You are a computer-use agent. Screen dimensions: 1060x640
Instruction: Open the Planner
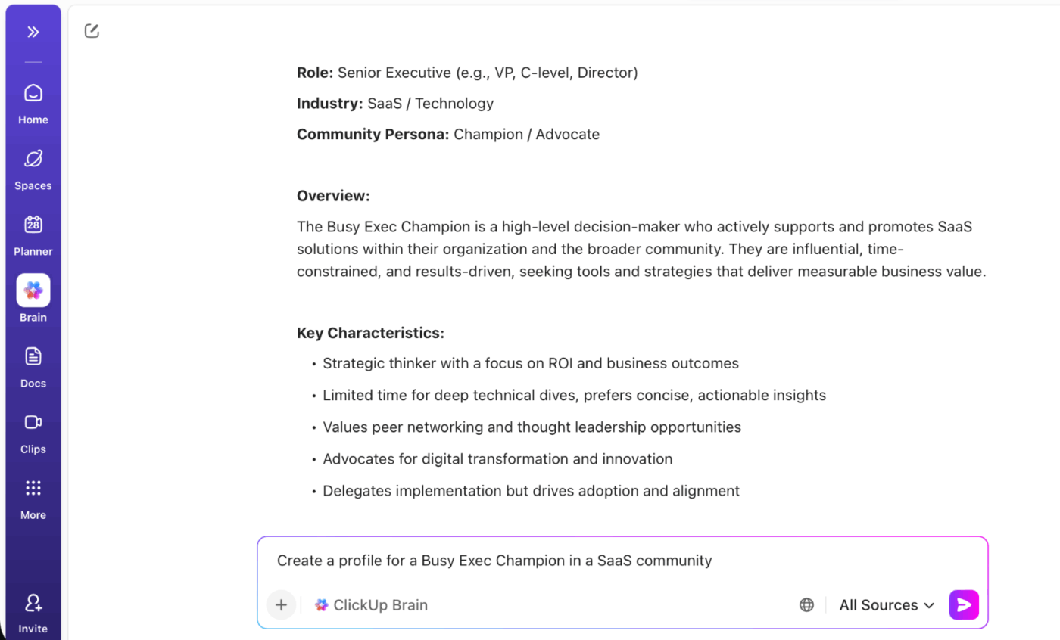click(x=33, y=234)
